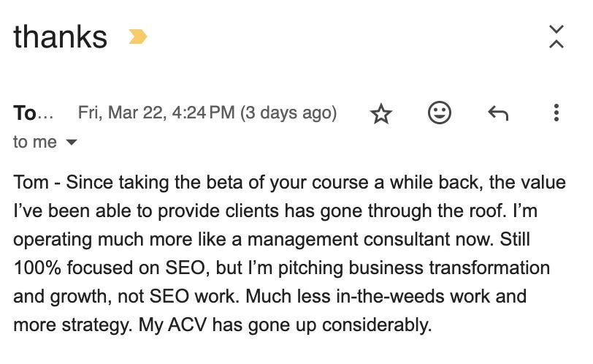Image resolution: width=593 pixels, height=364 pixels.
Task: Click '100%' in the message body
Action: [37, 268]
